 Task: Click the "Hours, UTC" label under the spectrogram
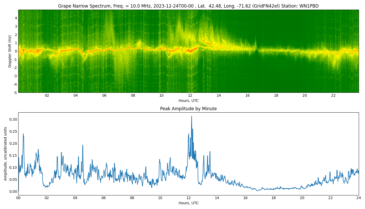pyautogui.click(x=188, y=101)
